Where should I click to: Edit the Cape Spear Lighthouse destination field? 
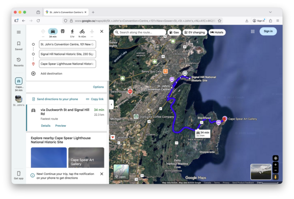point(67,64)
